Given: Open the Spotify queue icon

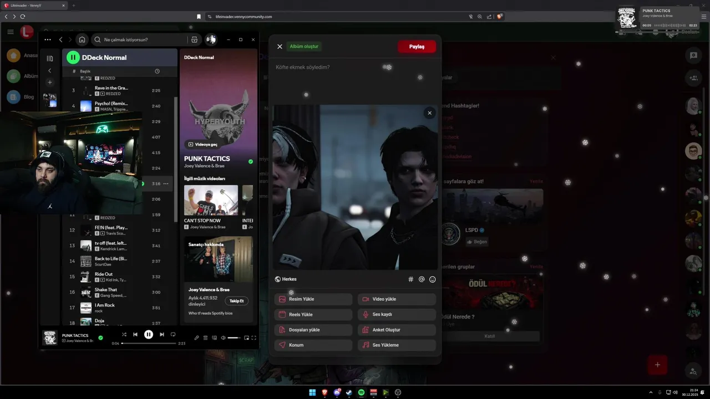Looking at the screenshot, I should tap(205, 337).
